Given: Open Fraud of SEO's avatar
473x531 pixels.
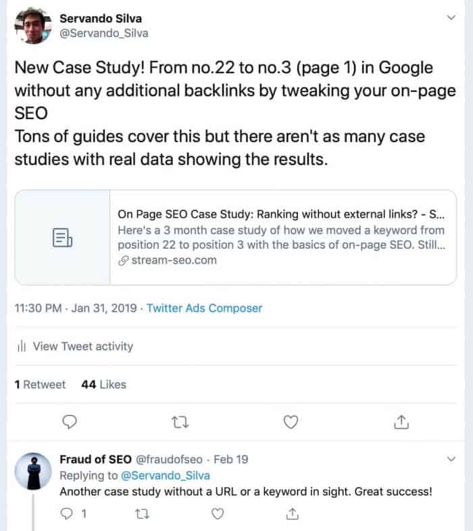Looking at the screenshot, I should click(x=33, y=471).
